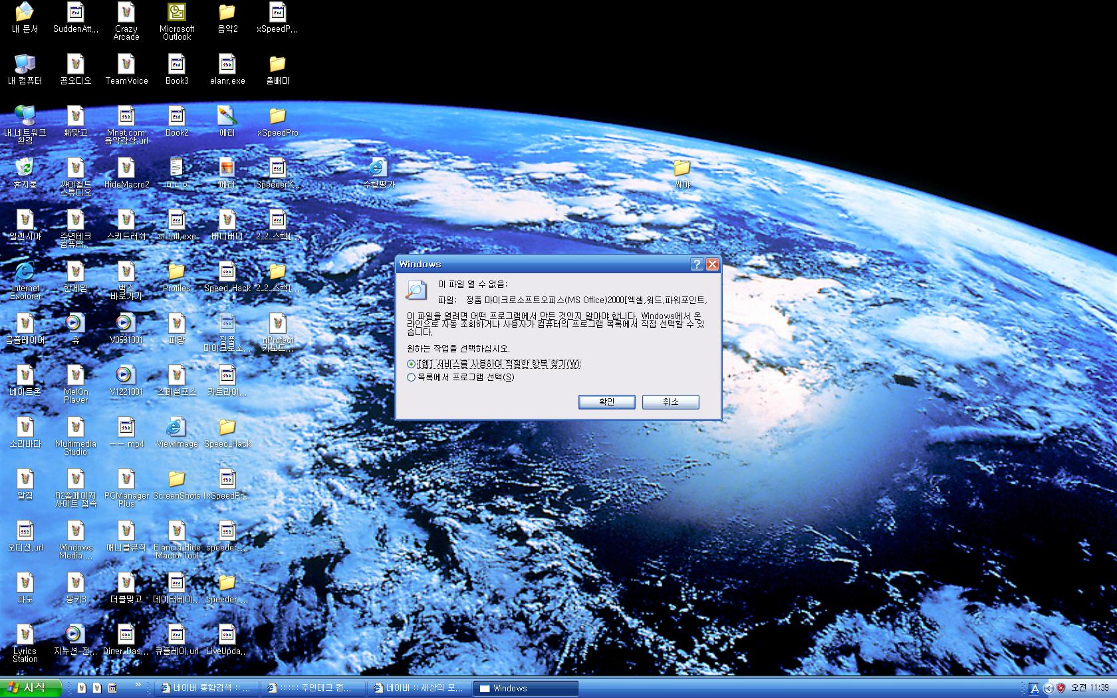1117x698 pixels.
Task: Open the ScreenShots folder
Action: (176, 485)
